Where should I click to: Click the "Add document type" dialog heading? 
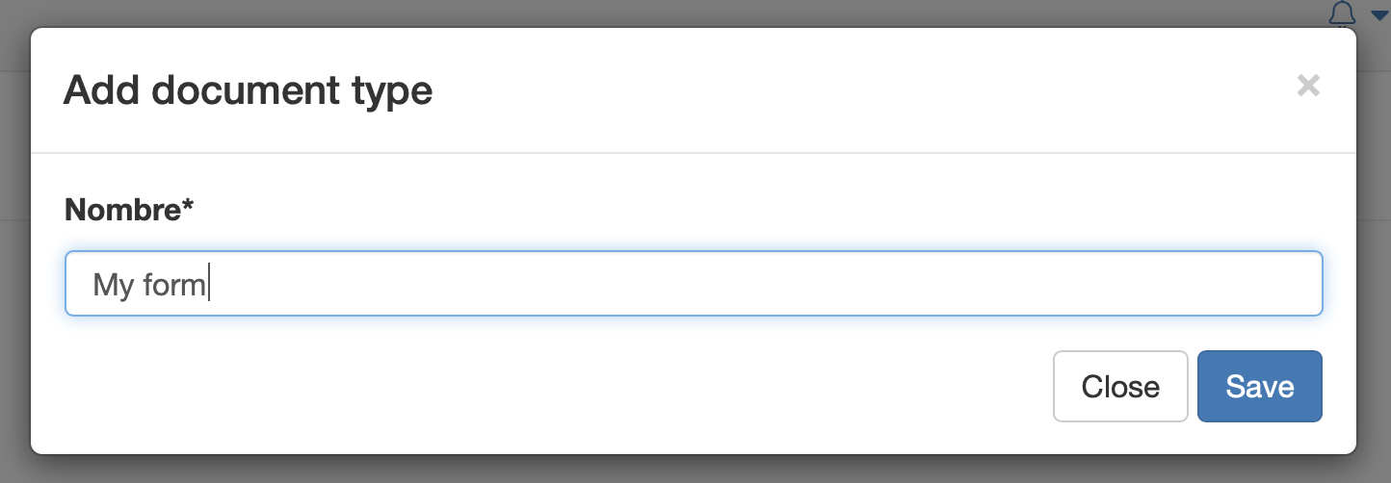[248, 90]
